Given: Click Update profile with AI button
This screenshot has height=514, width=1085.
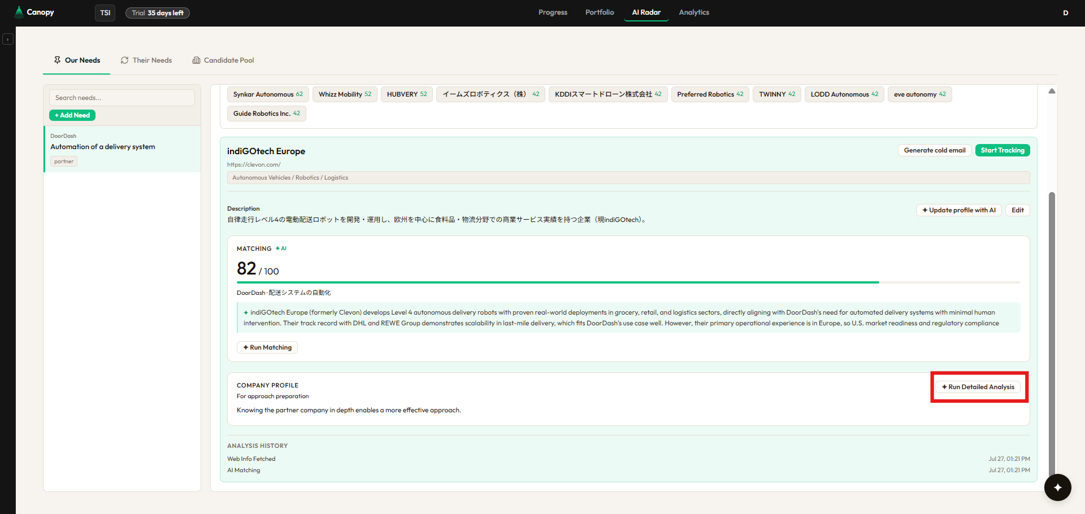Looking at the screenshot, I should point(959,210).
